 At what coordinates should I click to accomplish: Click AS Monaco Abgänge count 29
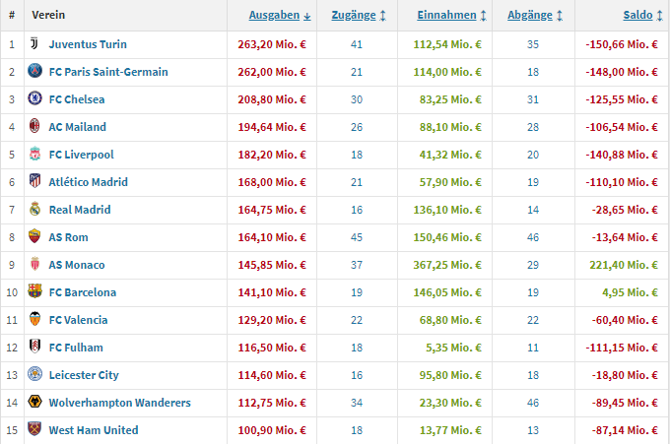[533, 265]
